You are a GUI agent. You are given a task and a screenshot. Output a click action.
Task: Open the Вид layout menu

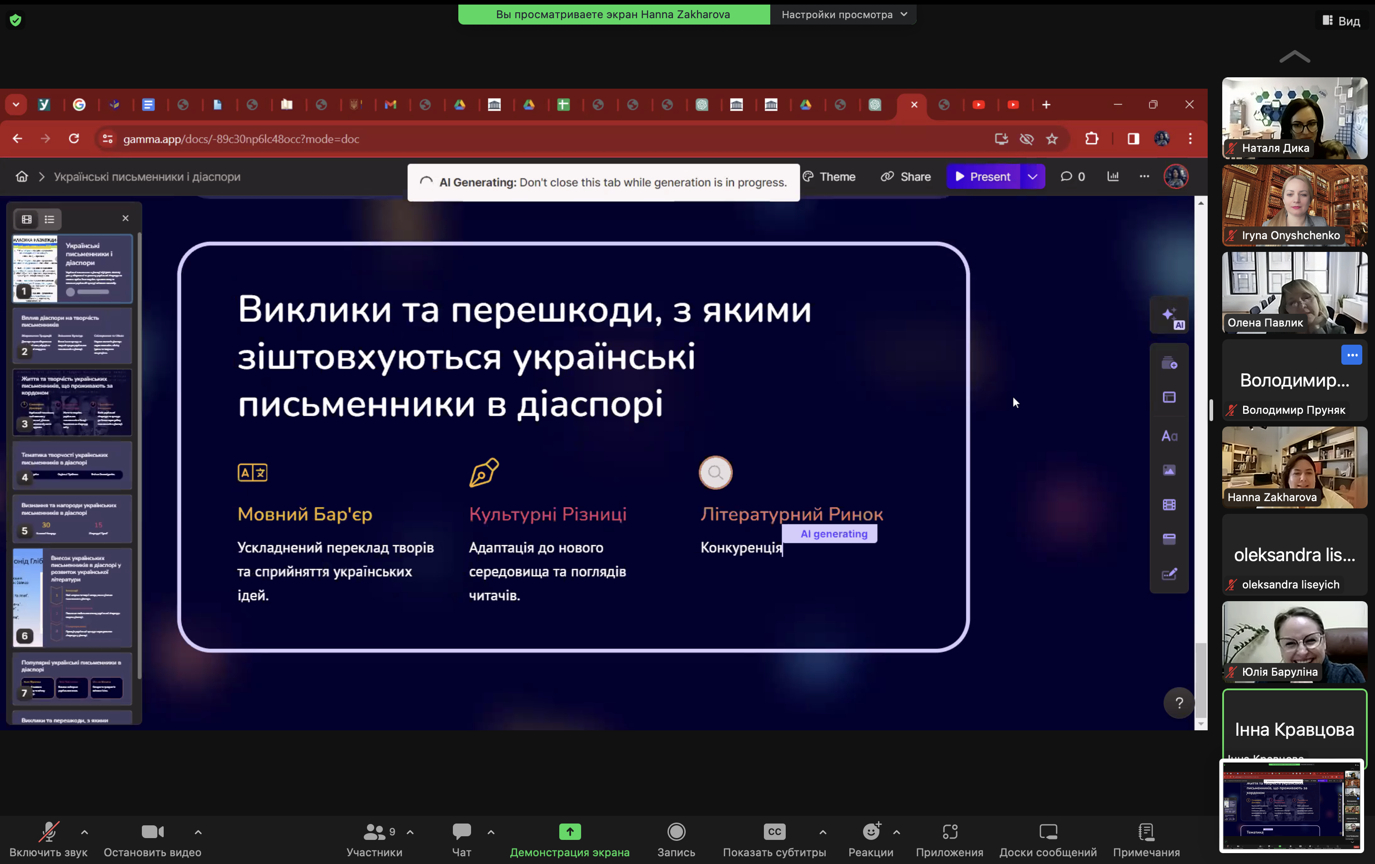tap(1341, 20)
